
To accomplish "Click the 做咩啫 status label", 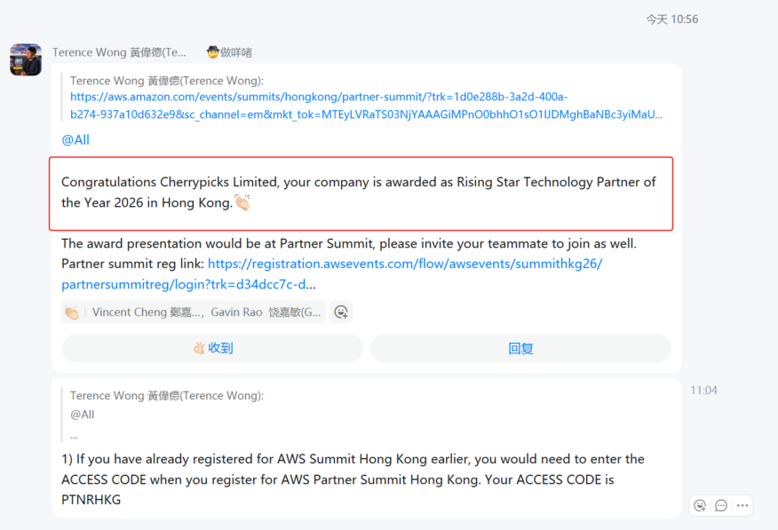I will 236,52.
